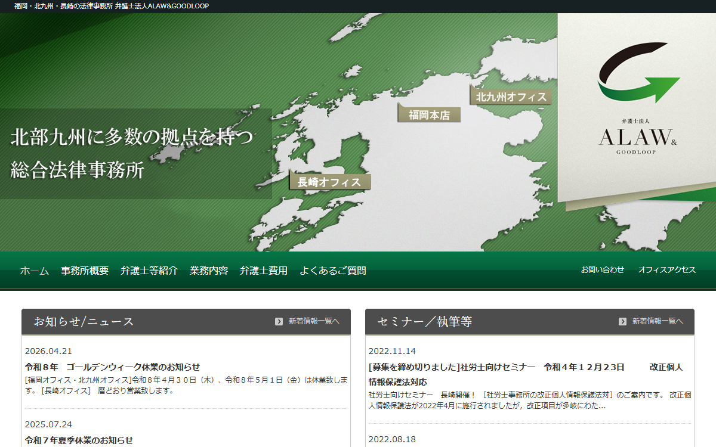This screenshot has height=447, width=716.
Task: Open the 業務内容 menu item
Action: click(209, 271)
